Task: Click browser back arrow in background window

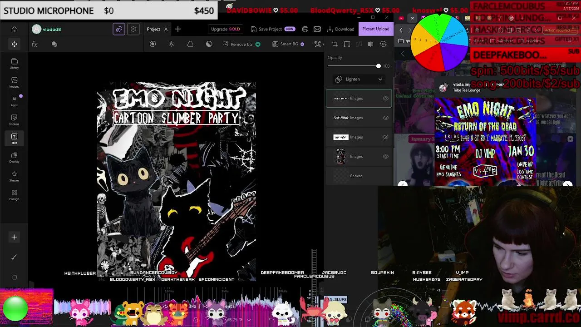Action: (x=401, y=30)
